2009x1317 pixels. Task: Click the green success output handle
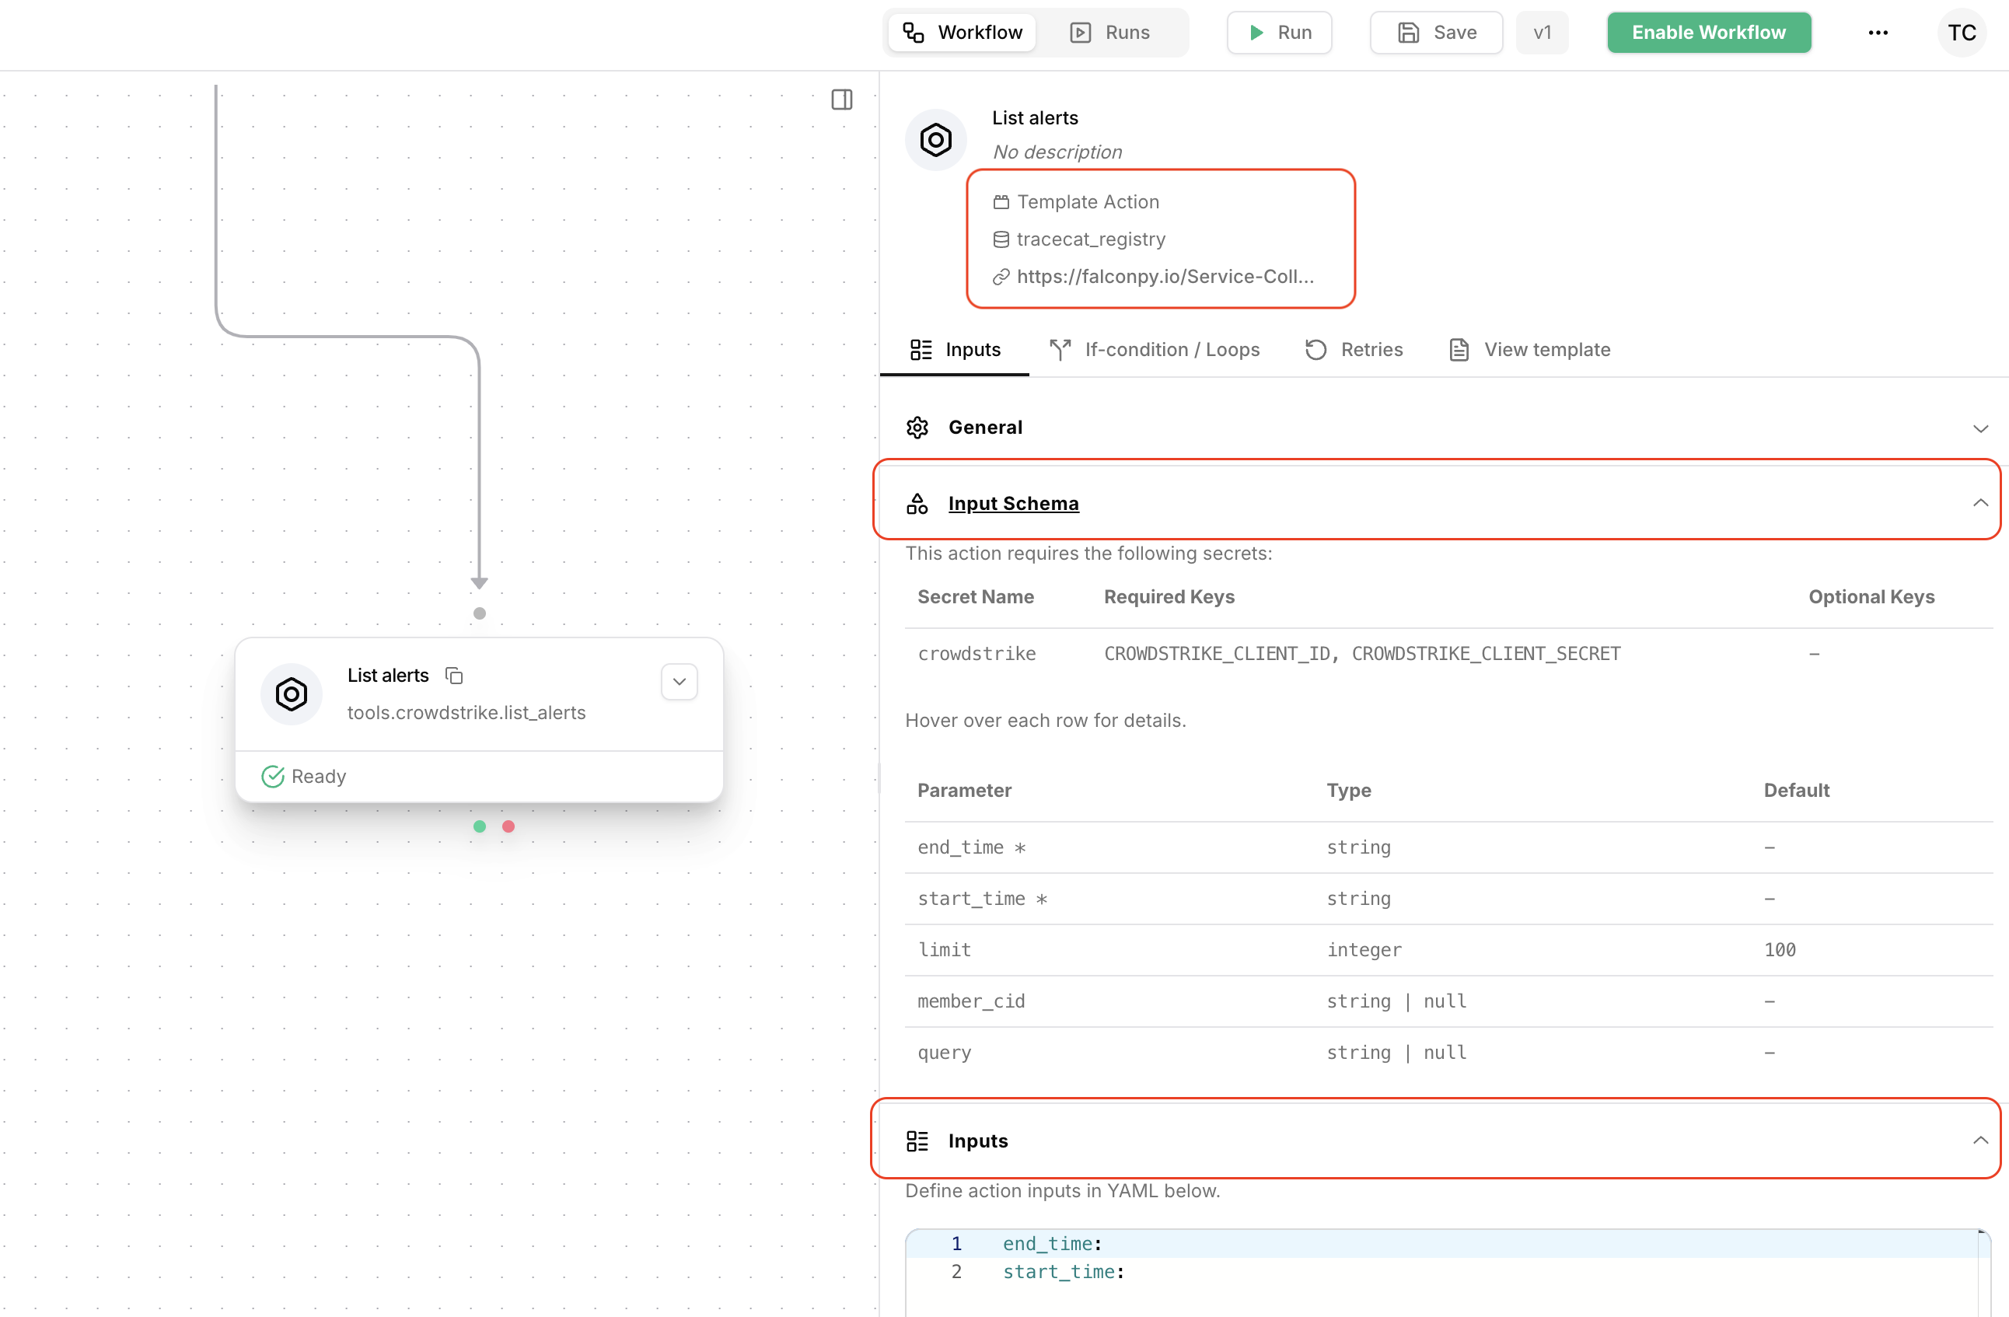click(x=480, y=826)
